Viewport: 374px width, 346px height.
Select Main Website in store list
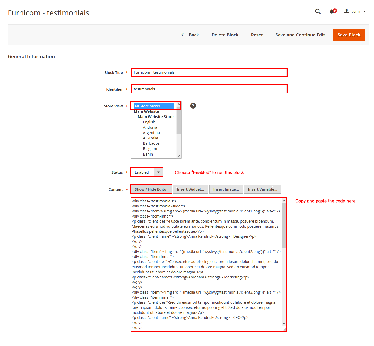point(146,111)
